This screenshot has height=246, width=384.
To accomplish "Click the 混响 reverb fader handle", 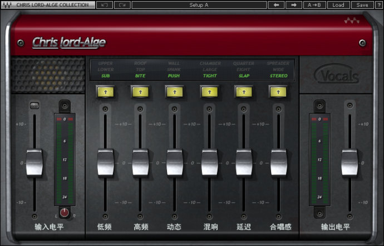I will [209, 163].
